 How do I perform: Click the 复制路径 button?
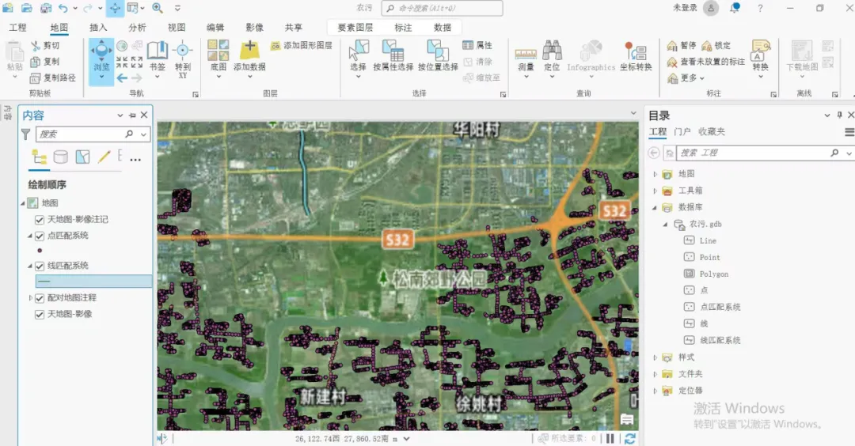(54, 77)
